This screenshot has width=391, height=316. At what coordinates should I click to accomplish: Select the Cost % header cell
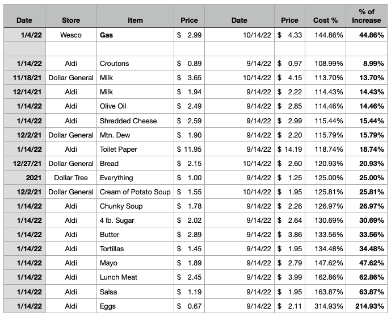325,16
